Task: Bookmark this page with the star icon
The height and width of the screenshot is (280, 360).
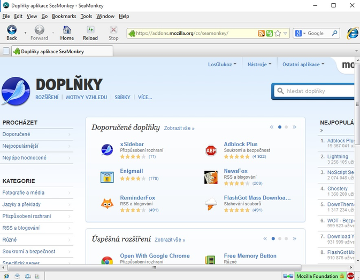Action: coord(278,34)
